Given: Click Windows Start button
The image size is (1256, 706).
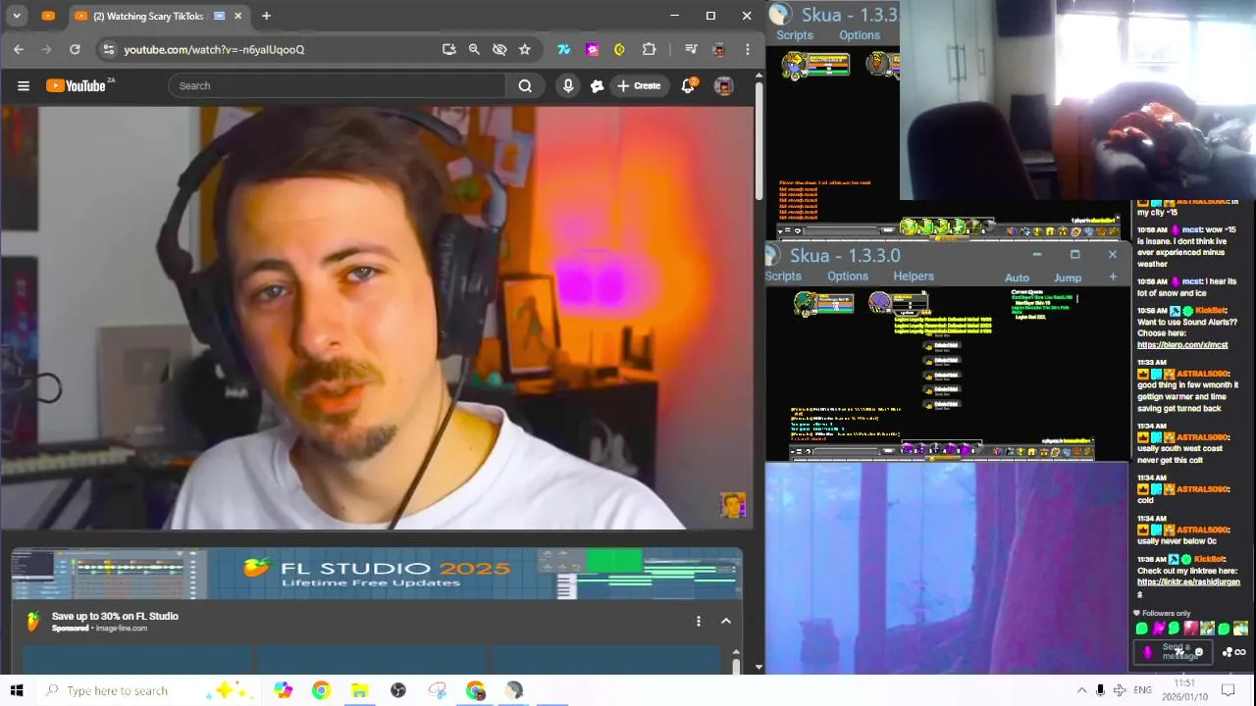Looking at the screenshot, I should click(16, 690).
